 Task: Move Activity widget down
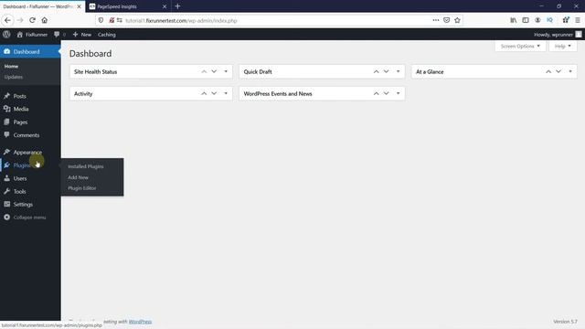[x=214, y=93]
